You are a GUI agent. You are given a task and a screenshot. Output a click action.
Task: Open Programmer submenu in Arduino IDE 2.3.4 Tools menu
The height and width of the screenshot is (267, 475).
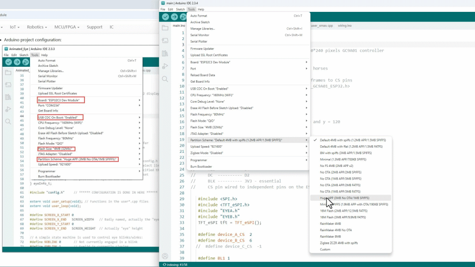click(x=248, y=160)
